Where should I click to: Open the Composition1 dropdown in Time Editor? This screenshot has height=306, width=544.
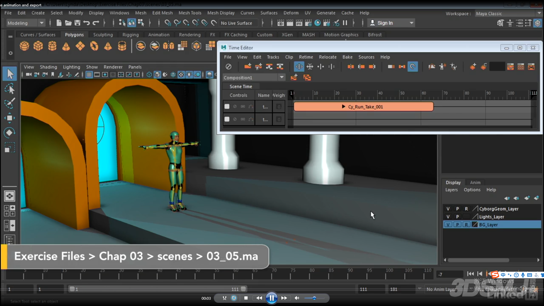coord(254,77)
